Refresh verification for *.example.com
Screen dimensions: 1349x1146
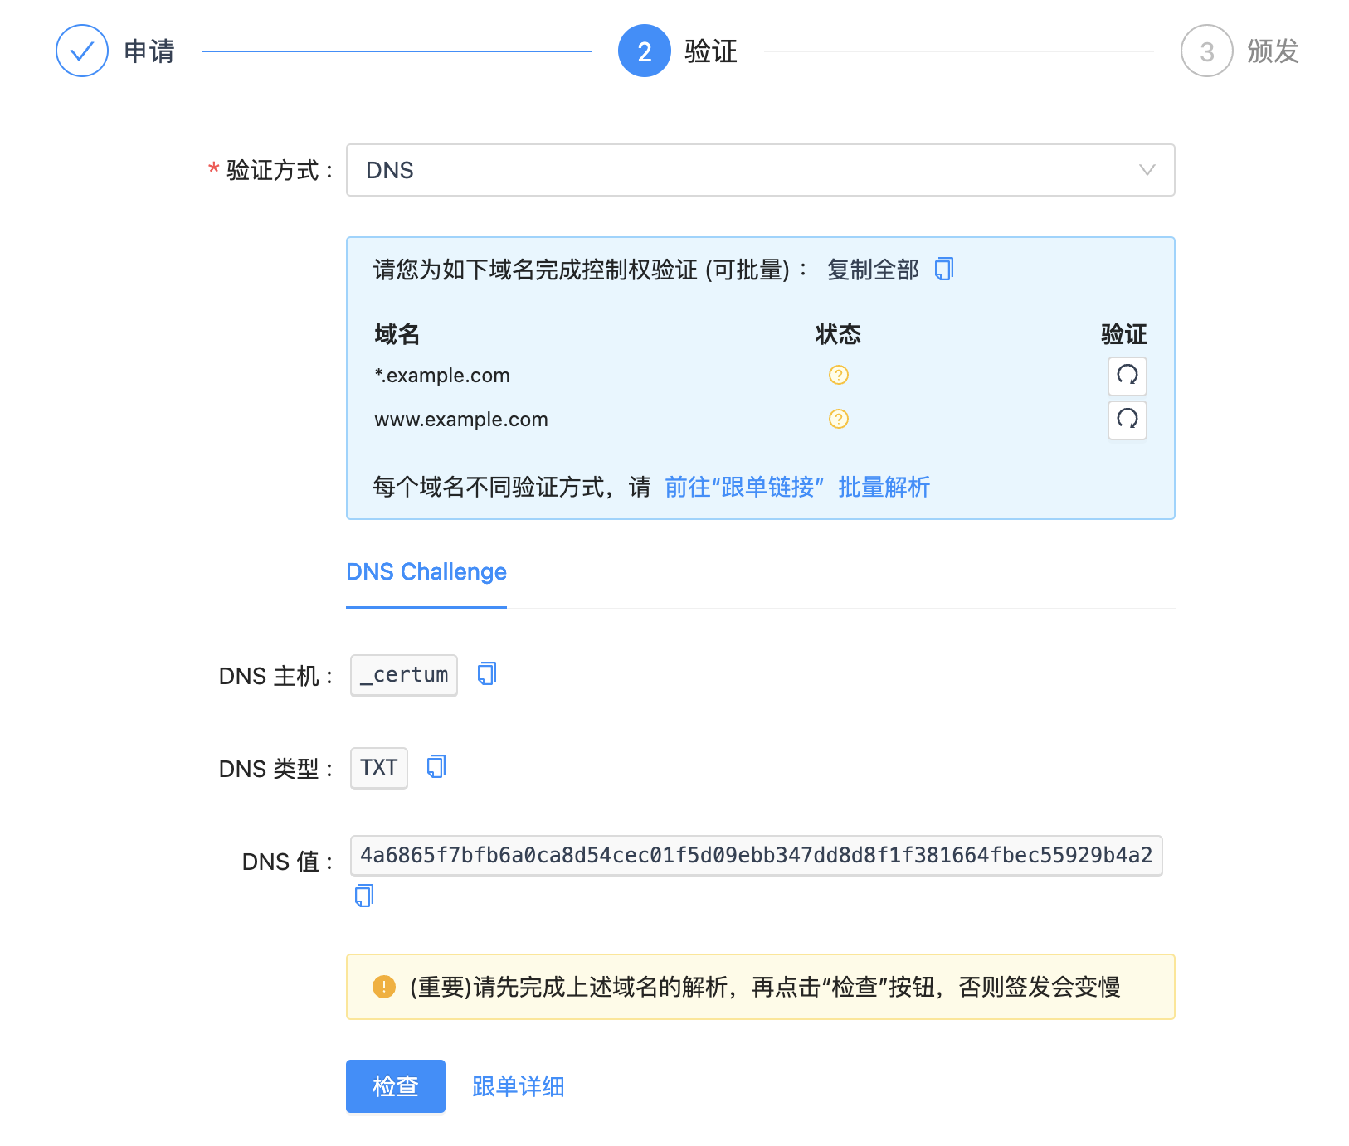[x=1127, y=376]
